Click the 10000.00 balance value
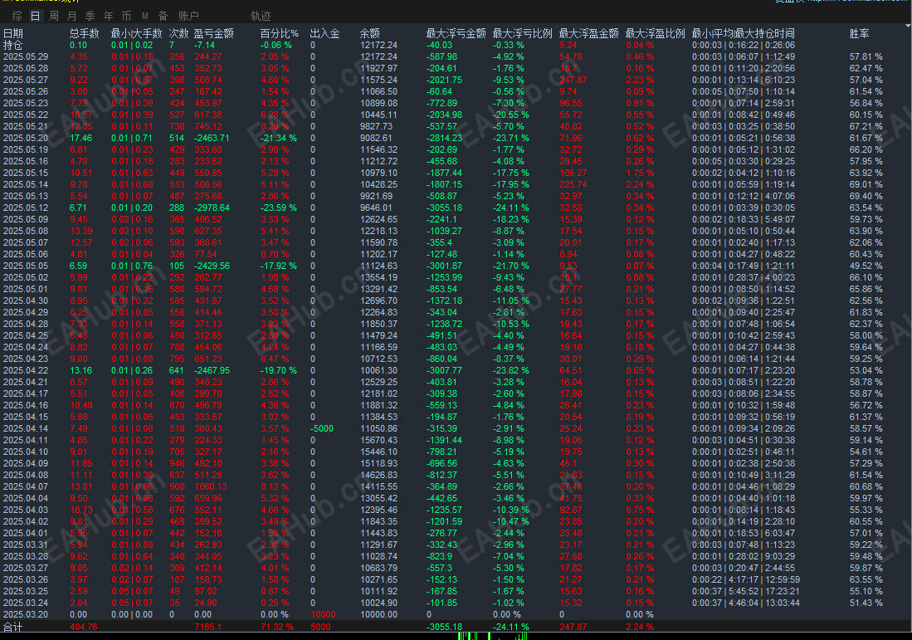912x640 pixels. [378, 615]
